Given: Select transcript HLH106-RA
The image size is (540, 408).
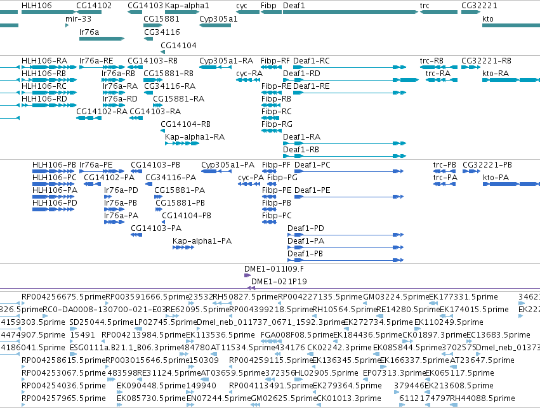Looking at the screenshot, I should 49,67.
